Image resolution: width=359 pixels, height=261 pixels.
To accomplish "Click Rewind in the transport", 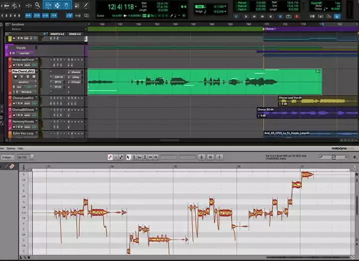I will point(254,16).
